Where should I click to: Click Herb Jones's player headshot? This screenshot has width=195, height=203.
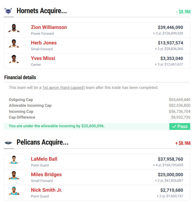pos(14,44)
